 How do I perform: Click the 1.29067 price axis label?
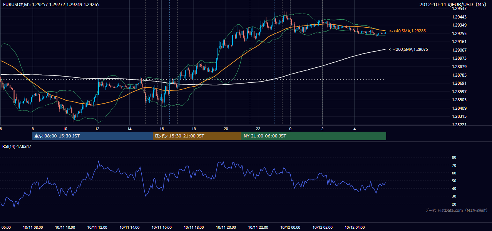coord(459,50)
